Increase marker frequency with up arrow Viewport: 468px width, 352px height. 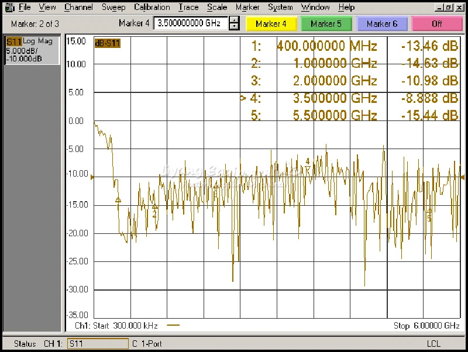pyautogui.click(x=234, y=20)
